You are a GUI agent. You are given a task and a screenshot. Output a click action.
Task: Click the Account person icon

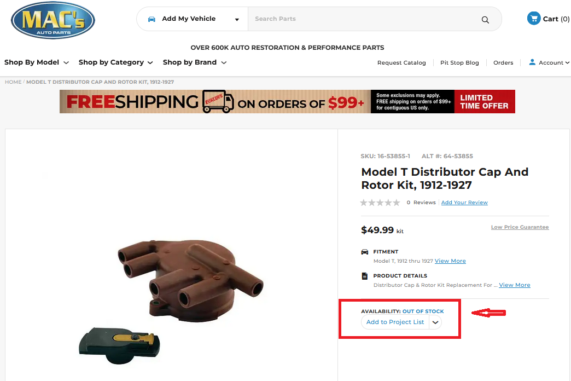tap(532, 62)
